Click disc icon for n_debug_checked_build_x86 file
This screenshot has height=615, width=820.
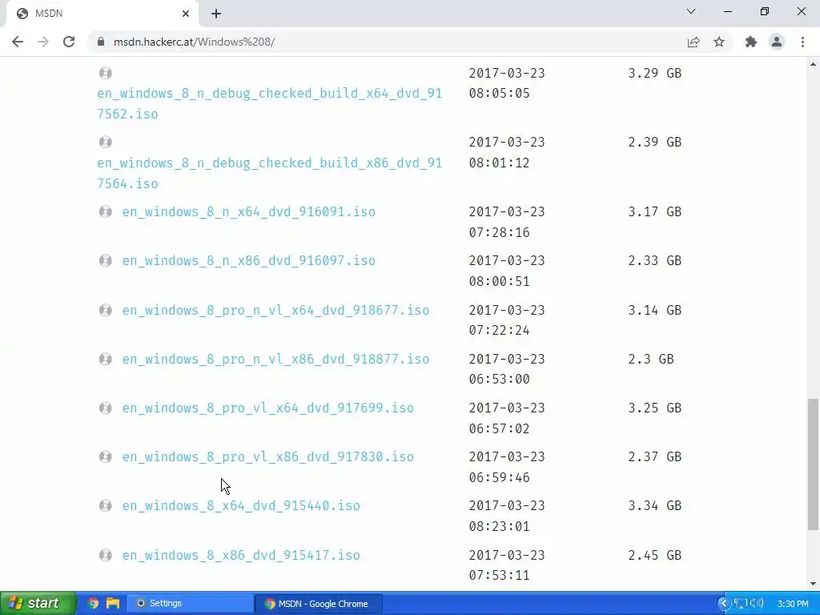click(x=105, y=142)
